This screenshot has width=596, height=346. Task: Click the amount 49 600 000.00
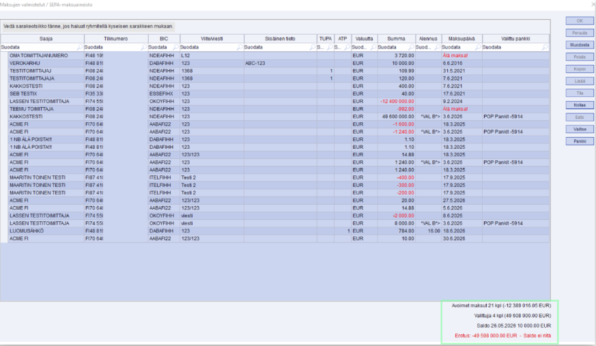[x=398, y=117]
